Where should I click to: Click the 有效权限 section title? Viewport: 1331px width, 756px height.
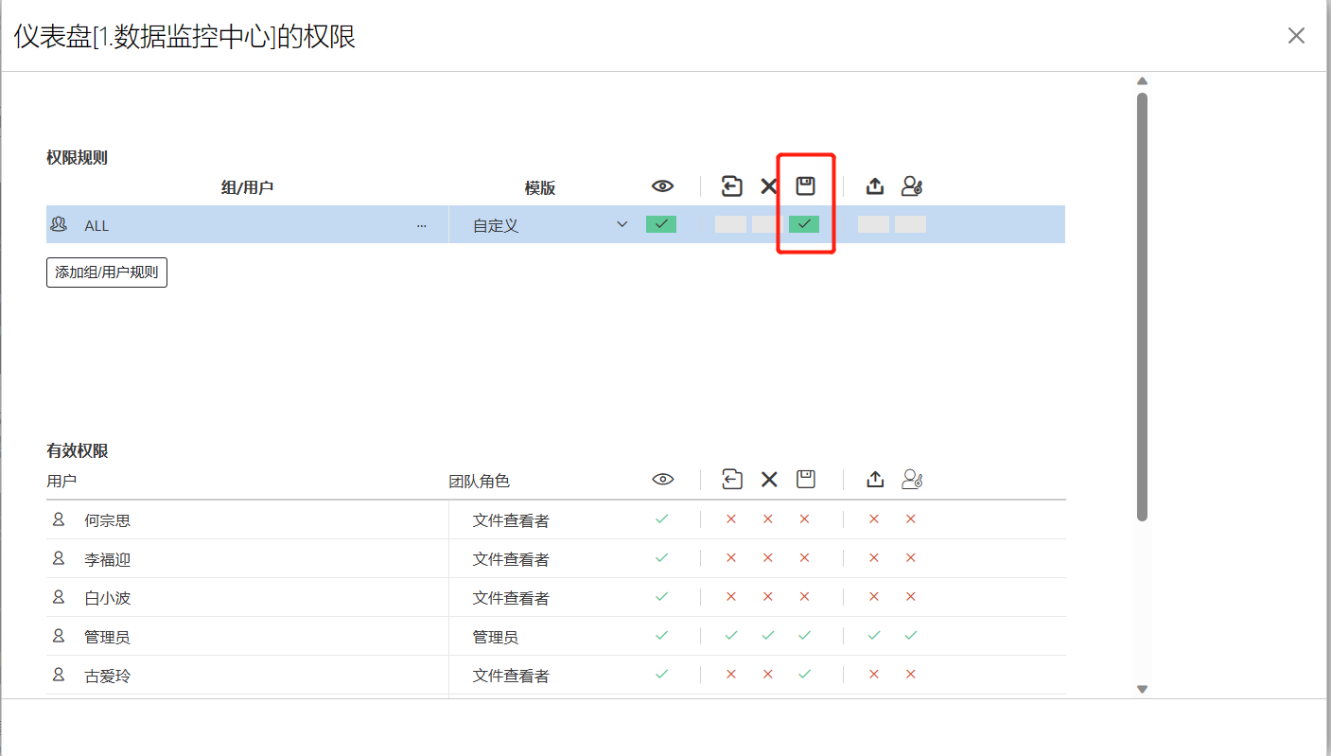pos(78,450)
